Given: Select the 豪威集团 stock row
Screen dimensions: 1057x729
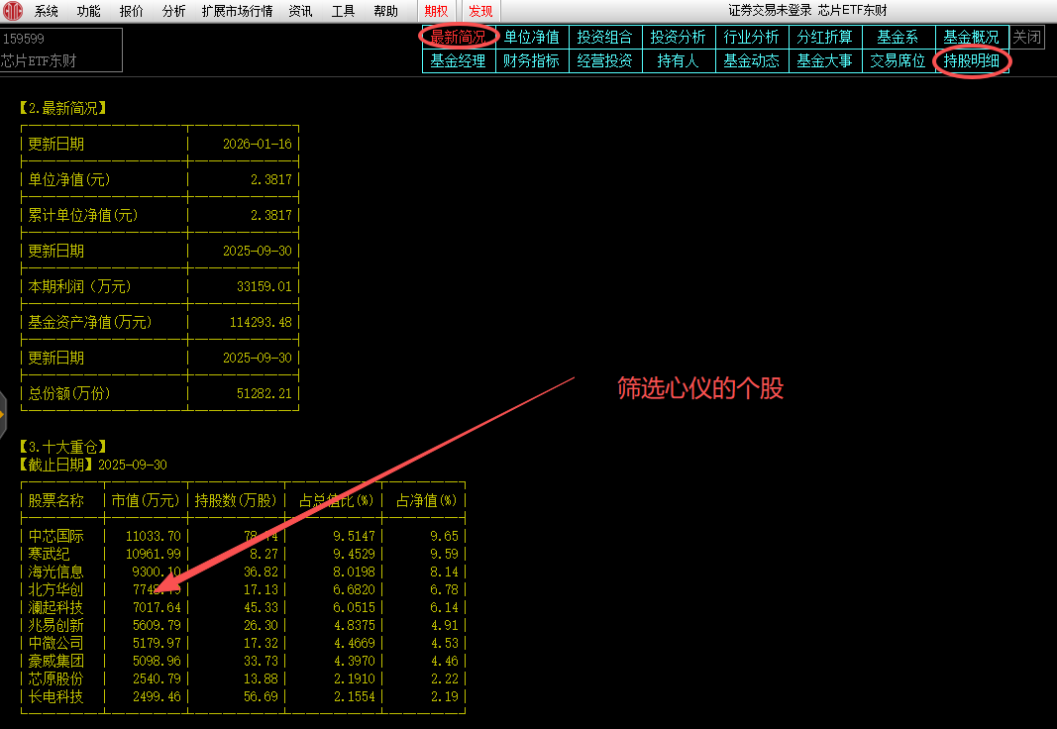Looking at the screenshot, I should click(x=244, y=661).
